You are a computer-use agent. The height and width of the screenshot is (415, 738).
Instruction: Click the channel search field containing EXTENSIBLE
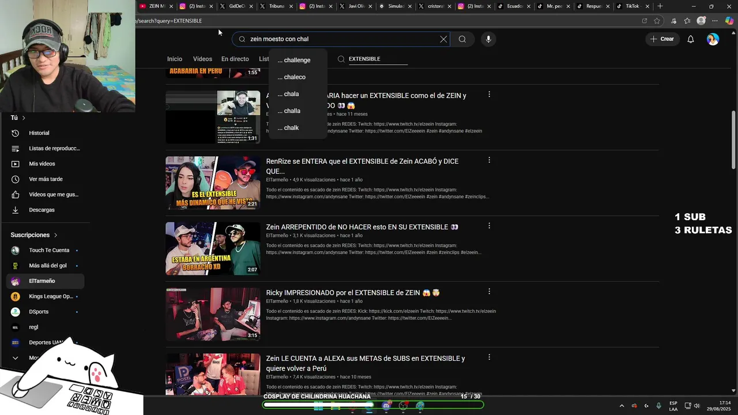tap(378, 59)
